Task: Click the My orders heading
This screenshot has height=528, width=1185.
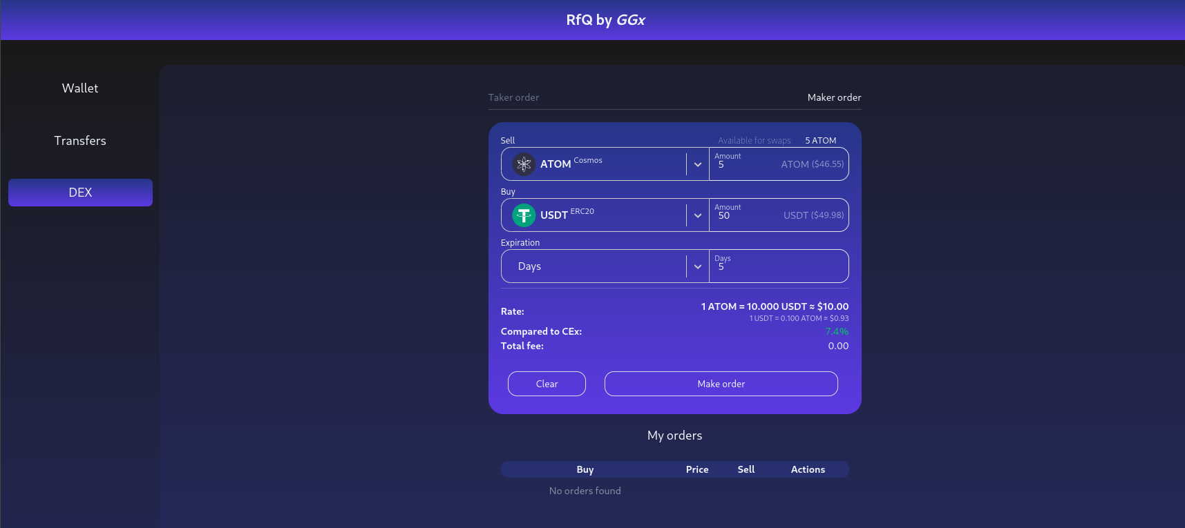Action: coord(674,436)
